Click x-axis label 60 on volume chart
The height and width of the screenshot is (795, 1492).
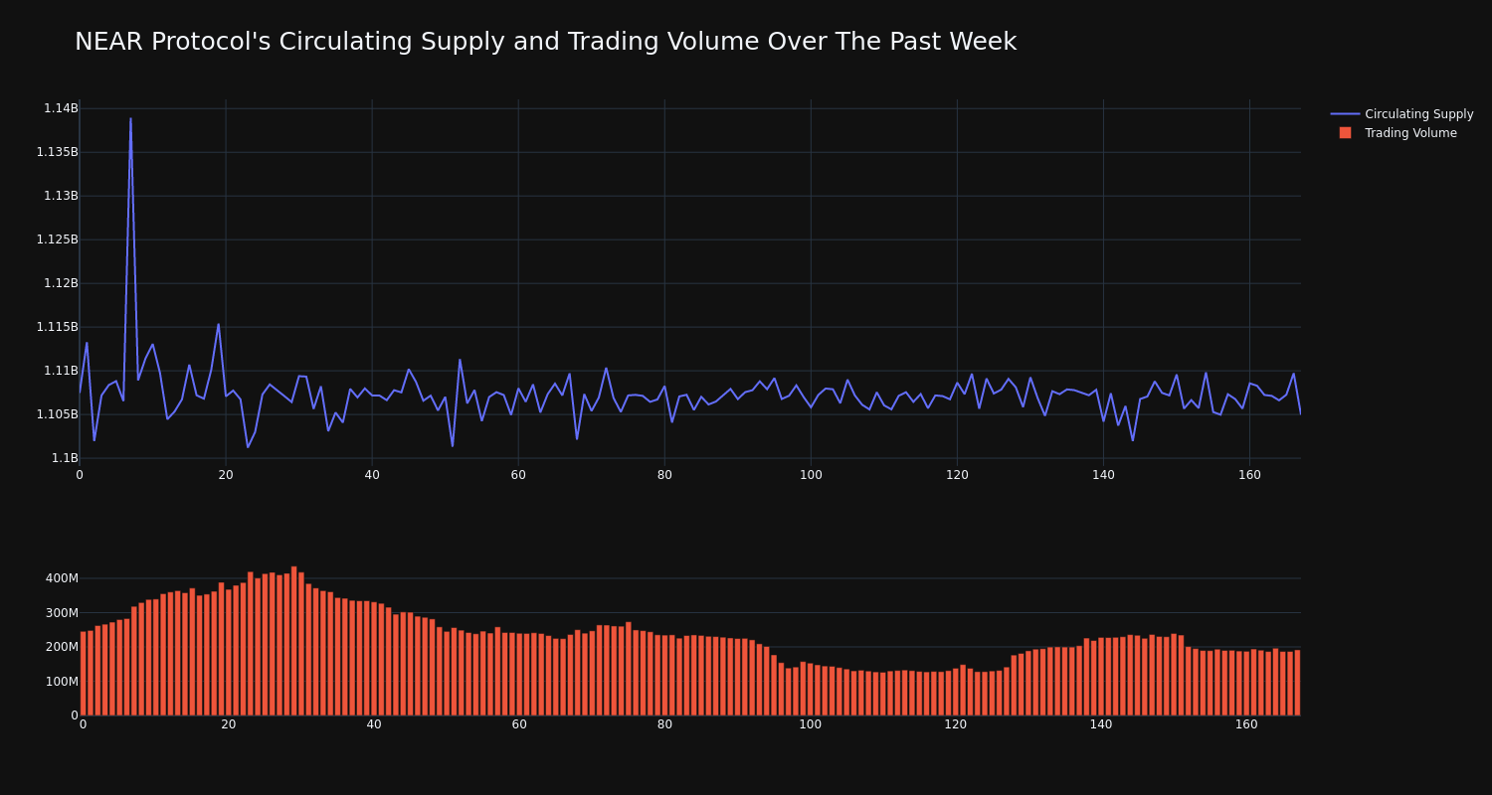click(519, 724)
